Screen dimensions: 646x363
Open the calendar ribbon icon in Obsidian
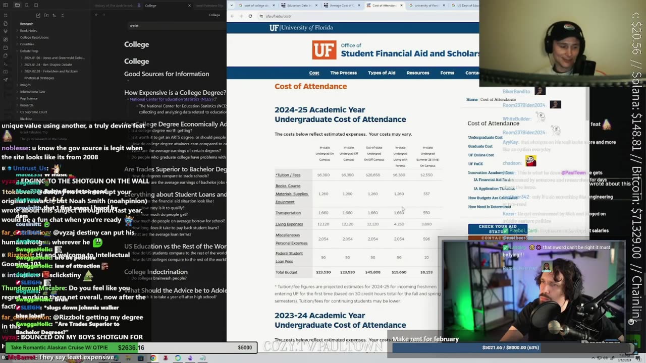(6, 47)
